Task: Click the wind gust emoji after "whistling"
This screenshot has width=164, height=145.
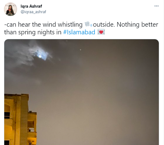Action: click(x=88, y=24)
